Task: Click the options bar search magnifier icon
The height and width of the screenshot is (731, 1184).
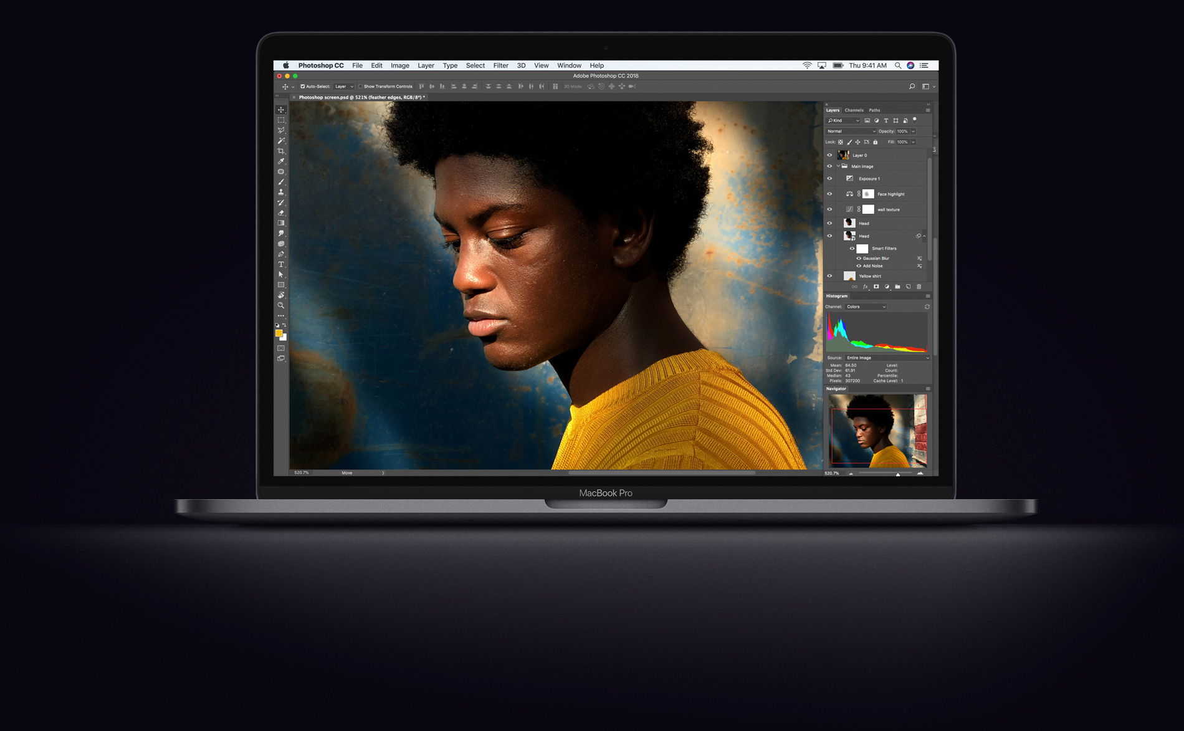Action: pyautogui.click(x=912, y=87)
